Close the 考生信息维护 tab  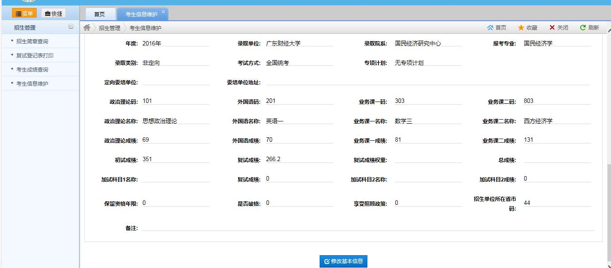[x=163, y=12]
